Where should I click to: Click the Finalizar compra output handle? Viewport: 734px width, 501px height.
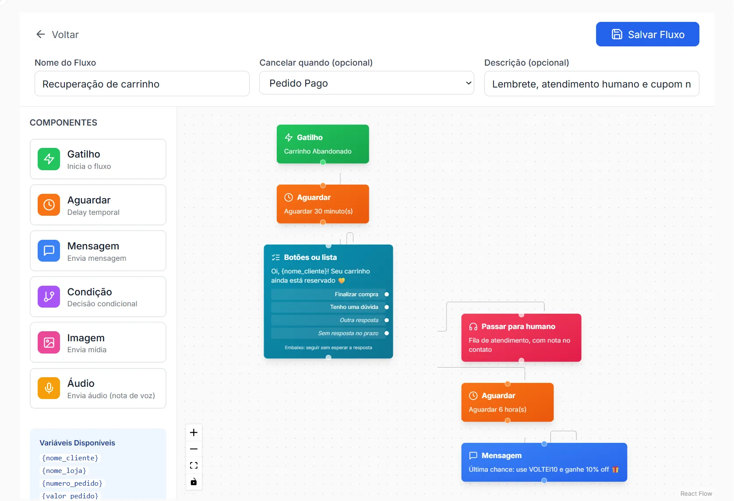387,294
